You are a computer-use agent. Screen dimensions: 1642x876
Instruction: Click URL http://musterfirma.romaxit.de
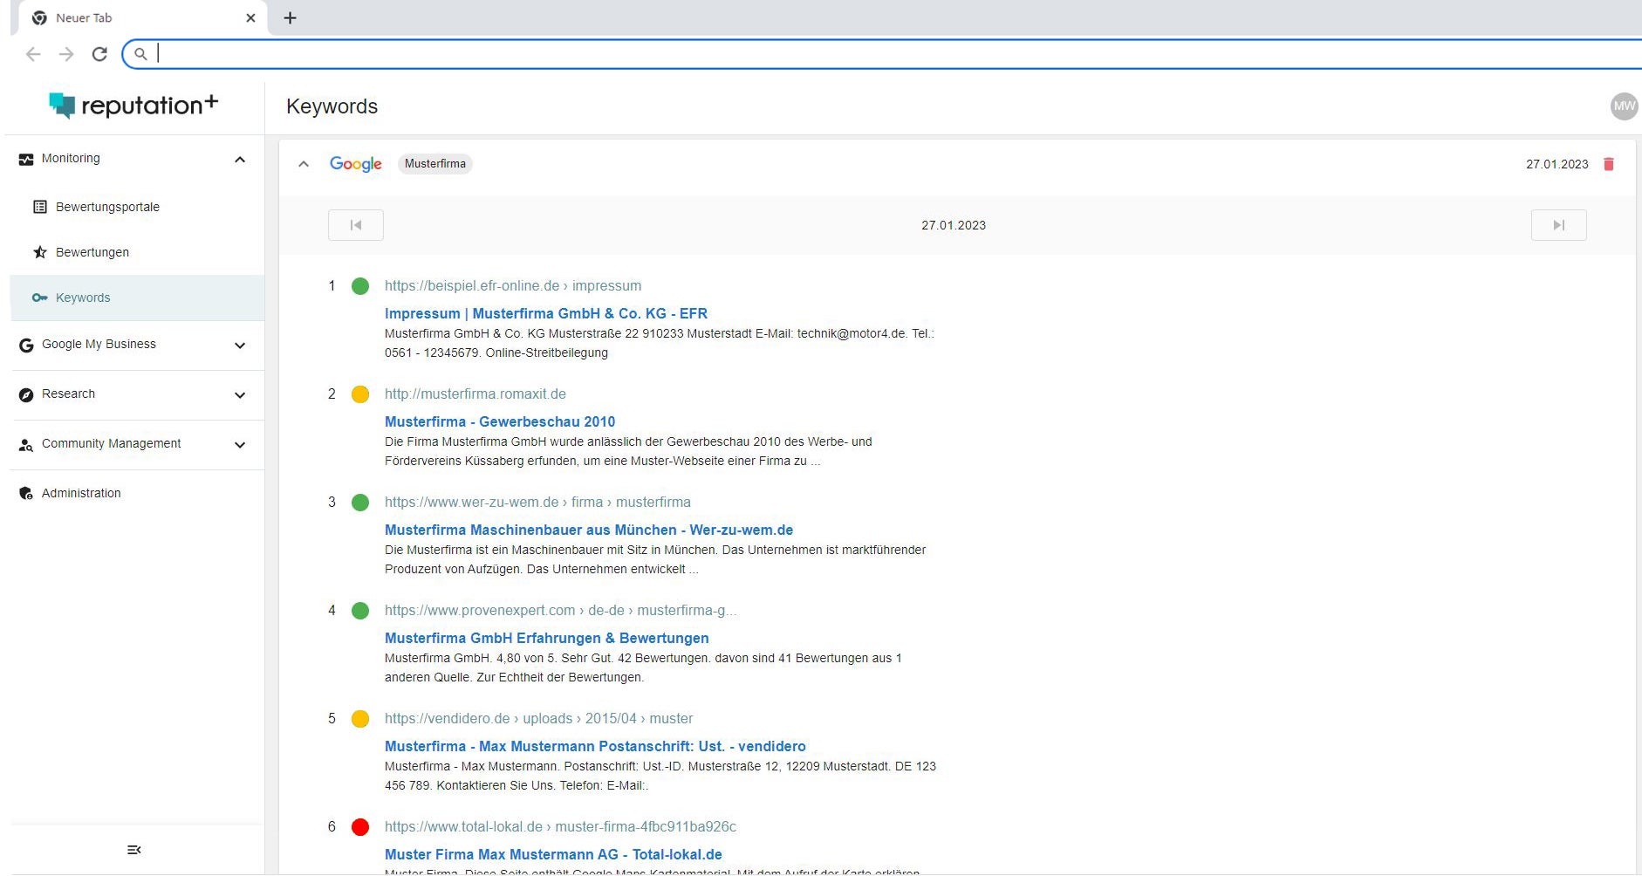click(x=475, y=394)
